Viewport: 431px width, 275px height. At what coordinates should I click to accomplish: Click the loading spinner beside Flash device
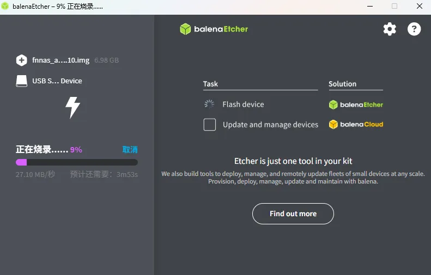[209, 104]
